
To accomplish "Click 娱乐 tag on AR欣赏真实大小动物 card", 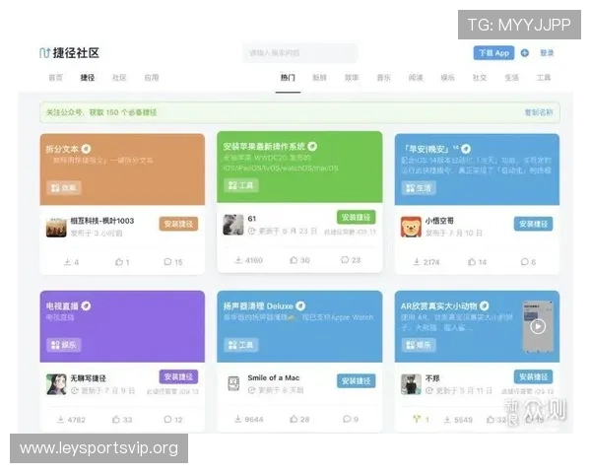I will coord(419,345).
